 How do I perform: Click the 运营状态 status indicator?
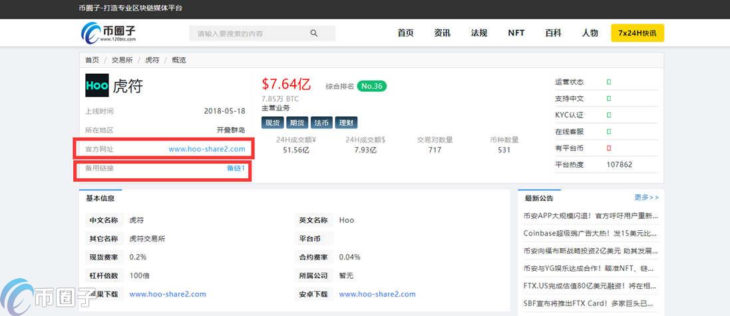[x=608, y=82]
